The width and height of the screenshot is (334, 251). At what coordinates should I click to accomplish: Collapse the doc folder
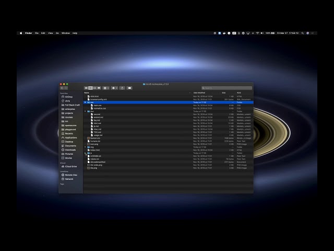(85, 111)
